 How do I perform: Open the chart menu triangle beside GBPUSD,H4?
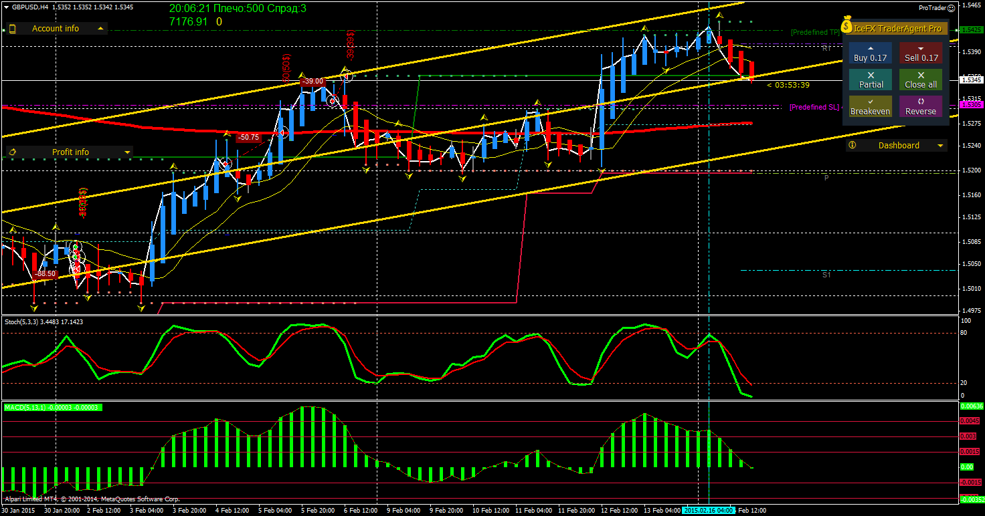coord(6,7)
